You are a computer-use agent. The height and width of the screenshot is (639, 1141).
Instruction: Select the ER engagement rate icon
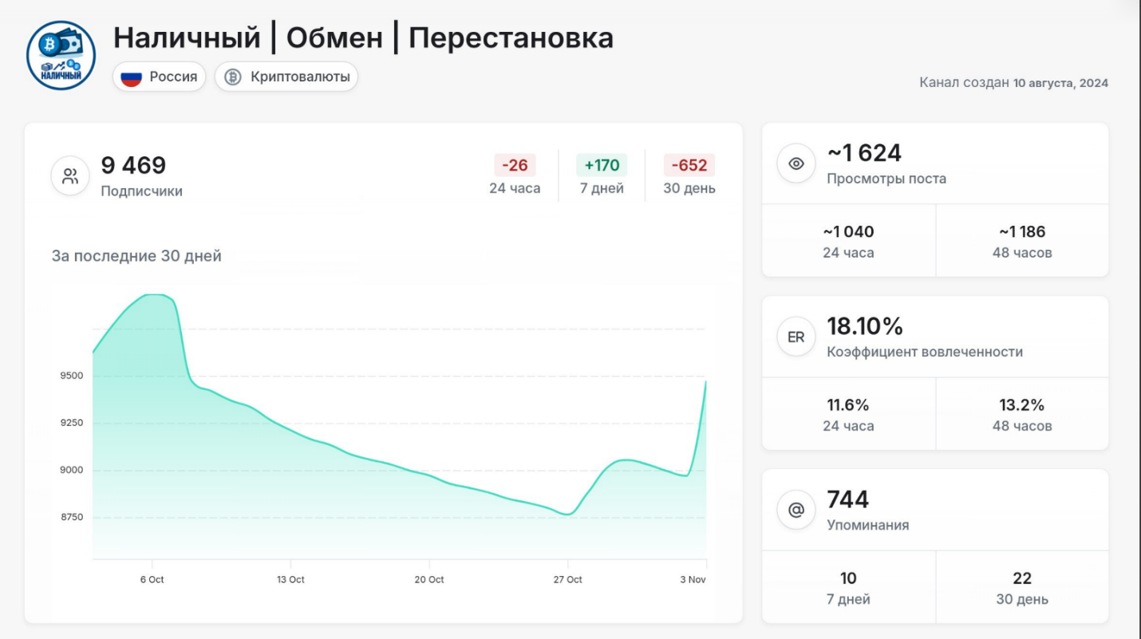coord(796,336)
